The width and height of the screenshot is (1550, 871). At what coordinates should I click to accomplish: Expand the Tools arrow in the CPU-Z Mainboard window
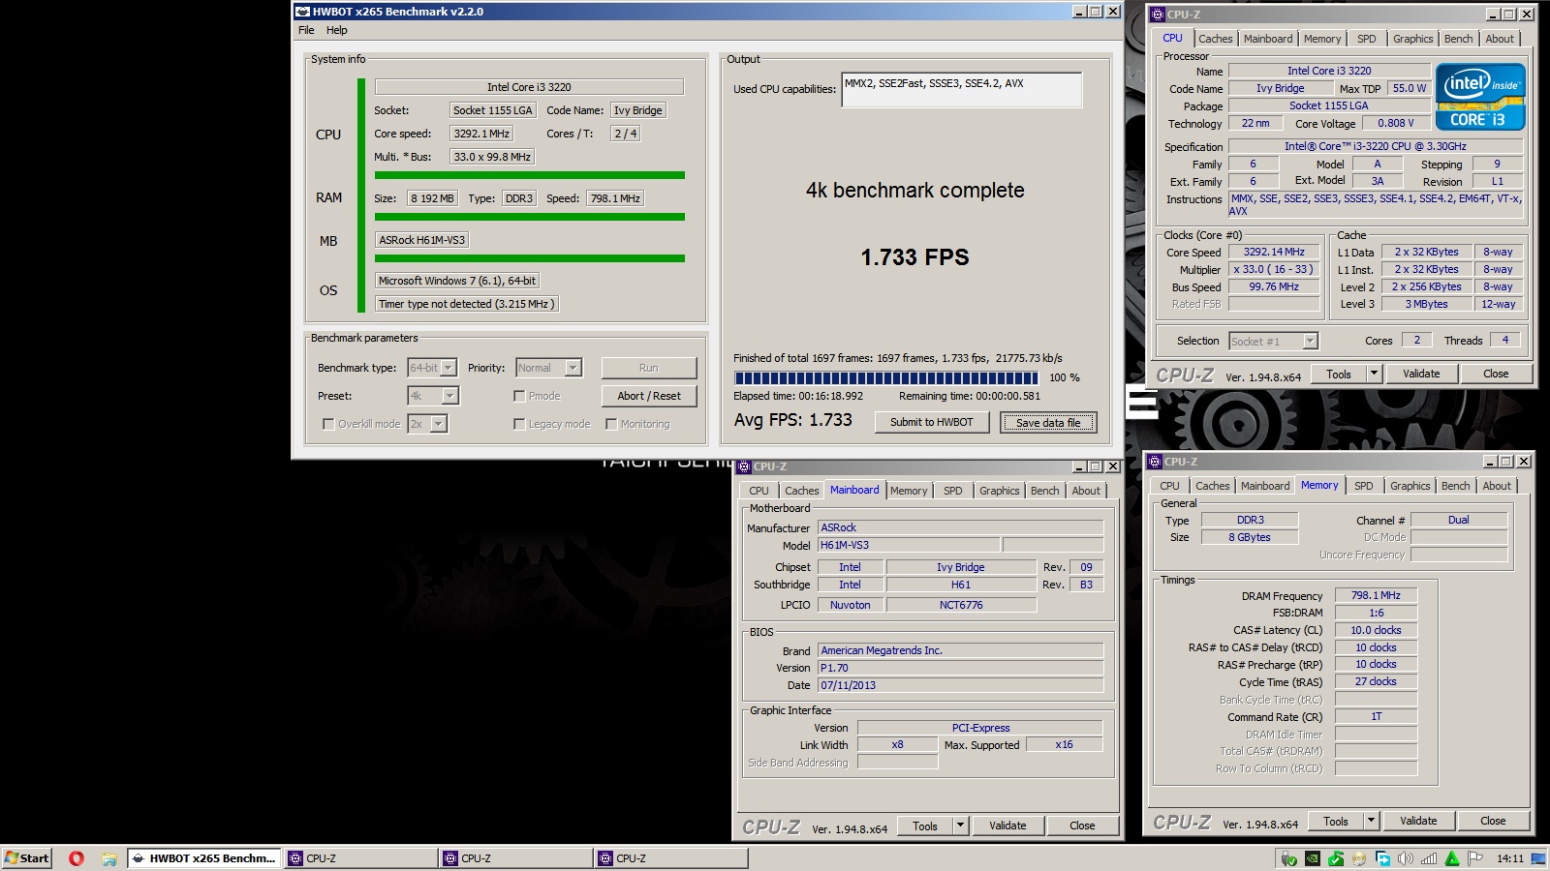960,826
